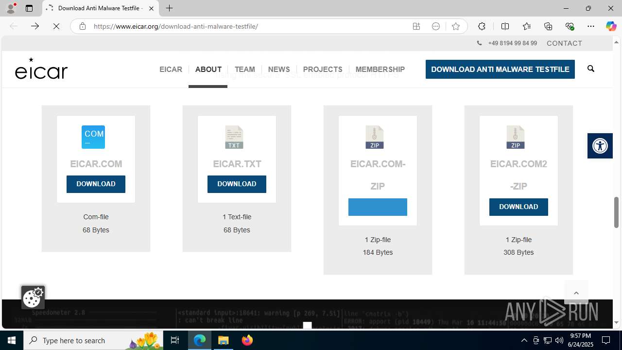Download the EICAR.COM2-ZIP file
Image resolution: width=622 pixels, height=350 pixels.
tap(518, 207)
